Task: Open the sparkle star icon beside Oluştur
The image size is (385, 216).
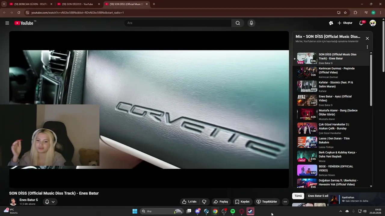Action: click(331, 23)
